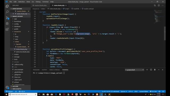The width and height of the screenshot is (170, 96).
Task: Expand the app folder
Action: [15, 19]
